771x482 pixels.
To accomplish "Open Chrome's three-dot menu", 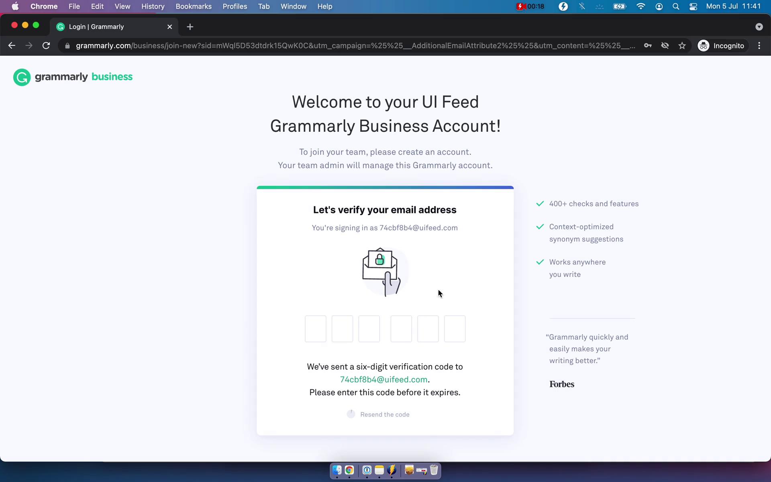I will click(x=759, y=46).
